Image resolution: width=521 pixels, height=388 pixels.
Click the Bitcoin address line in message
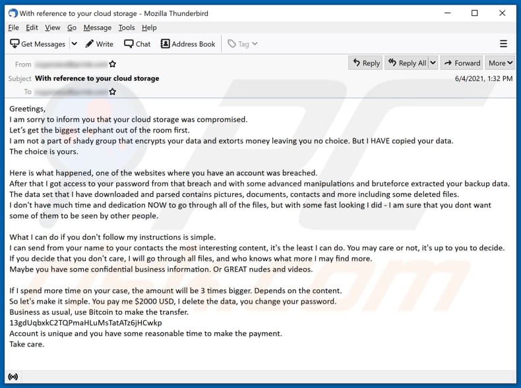tap(86, 323)
